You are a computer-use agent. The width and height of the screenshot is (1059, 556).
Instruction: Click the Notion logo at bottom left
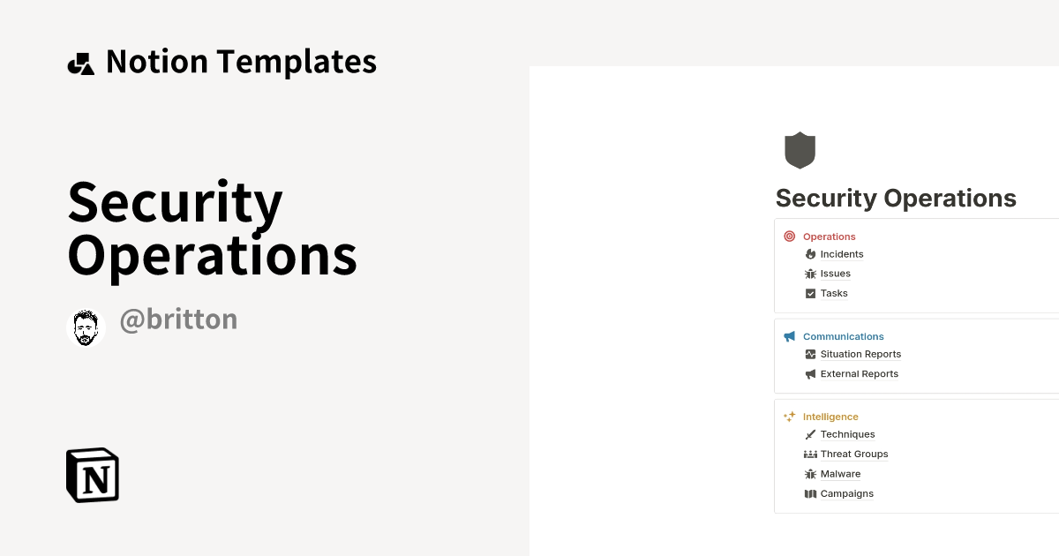tap(91, 475)
